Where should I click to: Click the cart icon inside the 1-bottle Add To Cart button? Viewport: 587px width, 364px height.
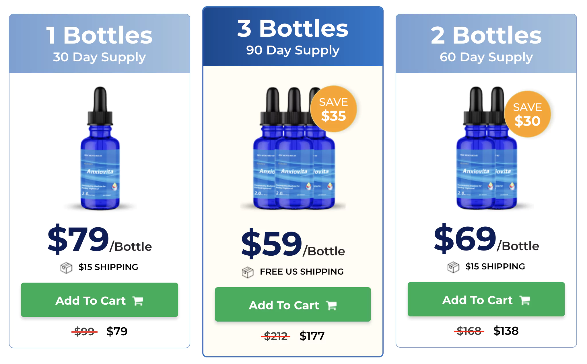137,300
